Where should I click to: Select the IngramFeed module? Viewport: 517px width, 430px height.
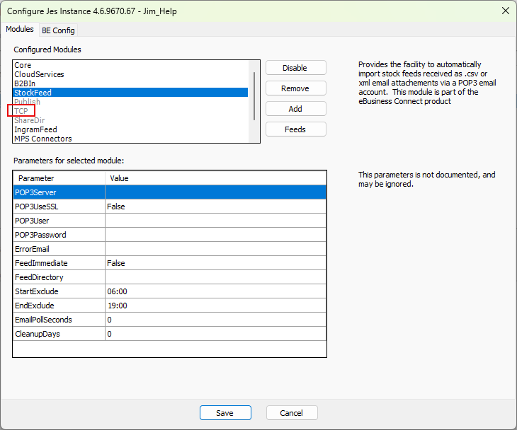coord(130,129)
